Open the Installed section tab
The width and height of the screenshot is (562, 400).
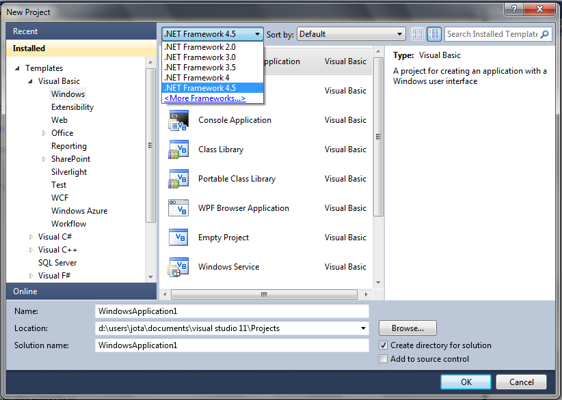[81, 48]
